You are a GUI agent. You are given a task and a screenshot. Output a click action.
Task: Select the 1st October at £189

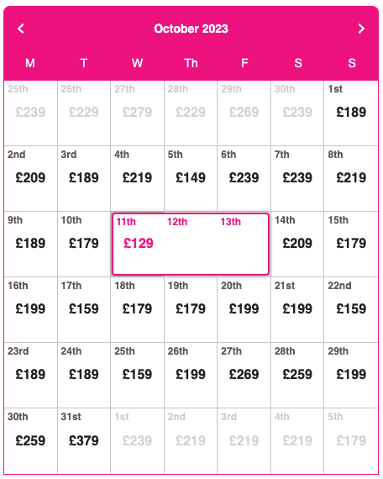point(351,113)
